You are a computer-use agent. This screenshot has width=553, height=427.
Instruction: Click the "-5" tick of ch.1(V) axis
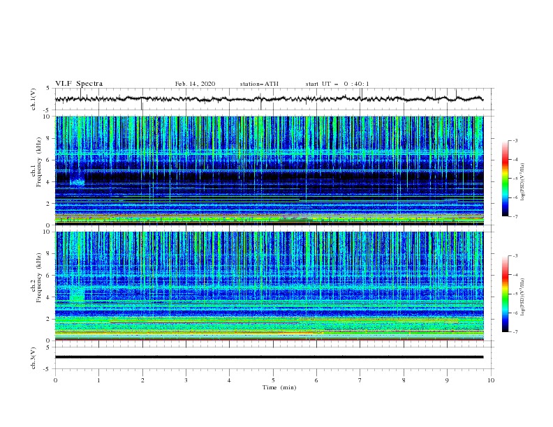tap(47, 110)
